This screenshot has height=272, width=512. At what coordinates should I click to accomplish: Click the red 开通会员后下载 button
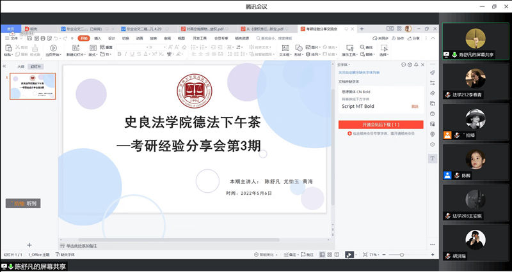pos(381,125)
